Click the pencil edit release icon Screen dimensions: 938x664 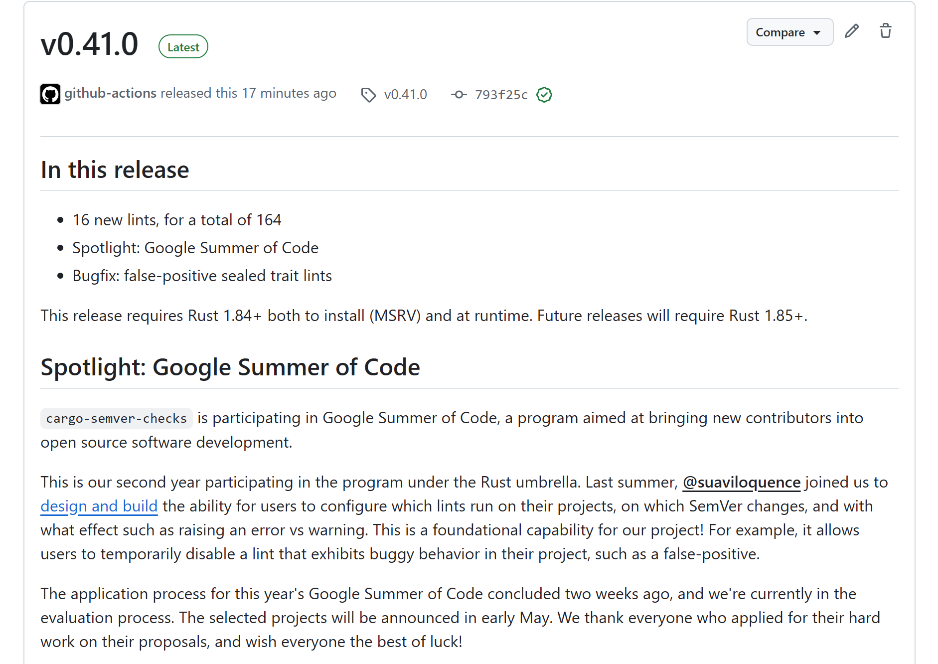(852, 31)
